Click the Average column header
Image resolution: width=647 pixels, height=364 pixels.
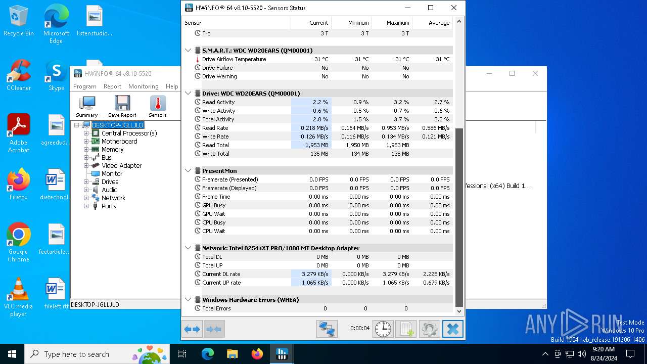coord(432,23)
